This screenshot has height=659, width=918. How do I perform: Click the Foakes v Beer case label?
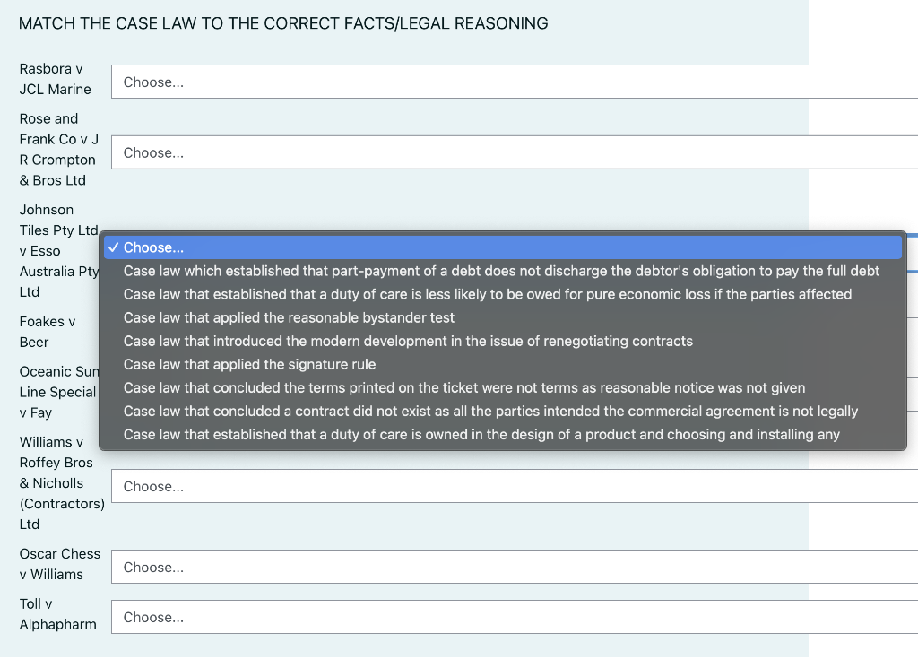pyautogui.click(x=49, y=331)
